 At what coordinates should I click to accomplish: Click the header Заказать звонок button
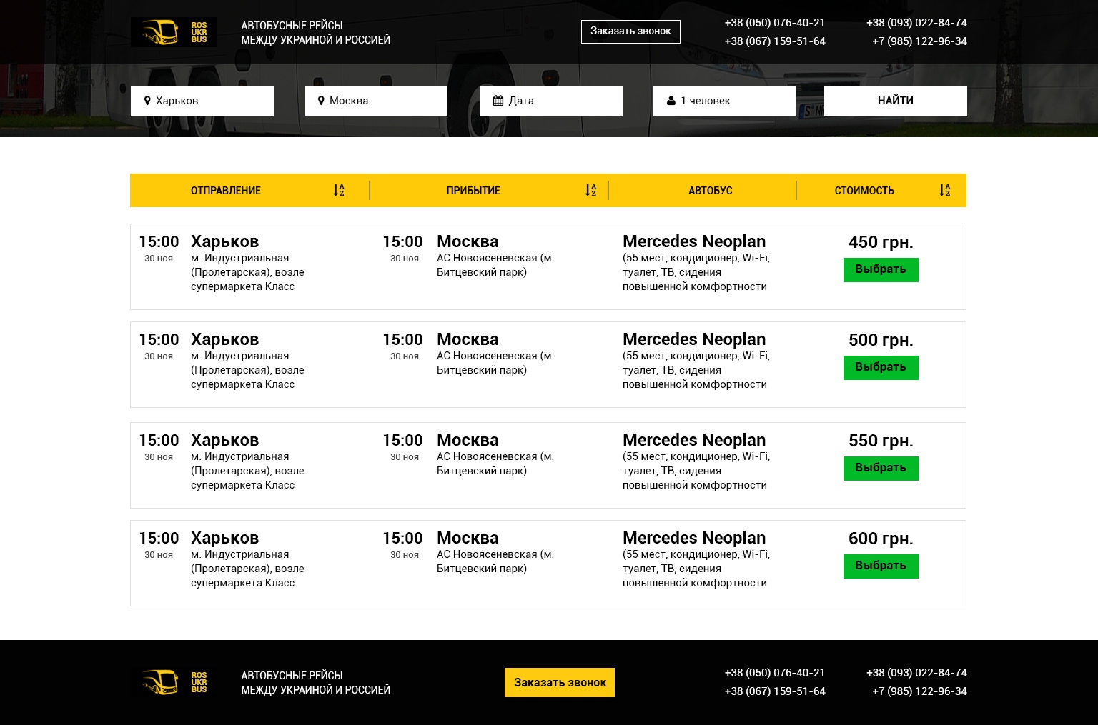tap(630, 31)
